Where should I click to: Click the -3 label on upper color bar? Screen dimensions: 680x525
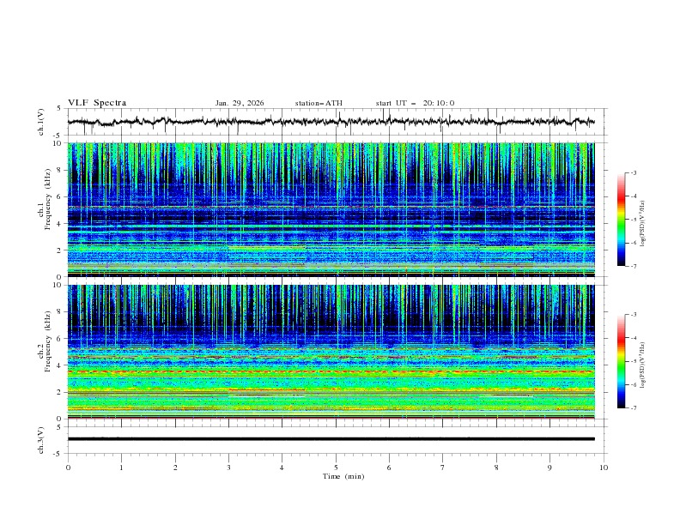click(633, 173)
